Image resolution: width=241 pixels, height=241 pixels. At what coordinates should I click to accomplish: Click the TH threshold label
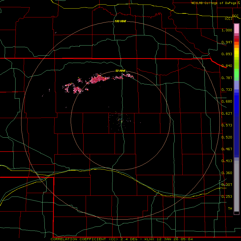(230, 209)
